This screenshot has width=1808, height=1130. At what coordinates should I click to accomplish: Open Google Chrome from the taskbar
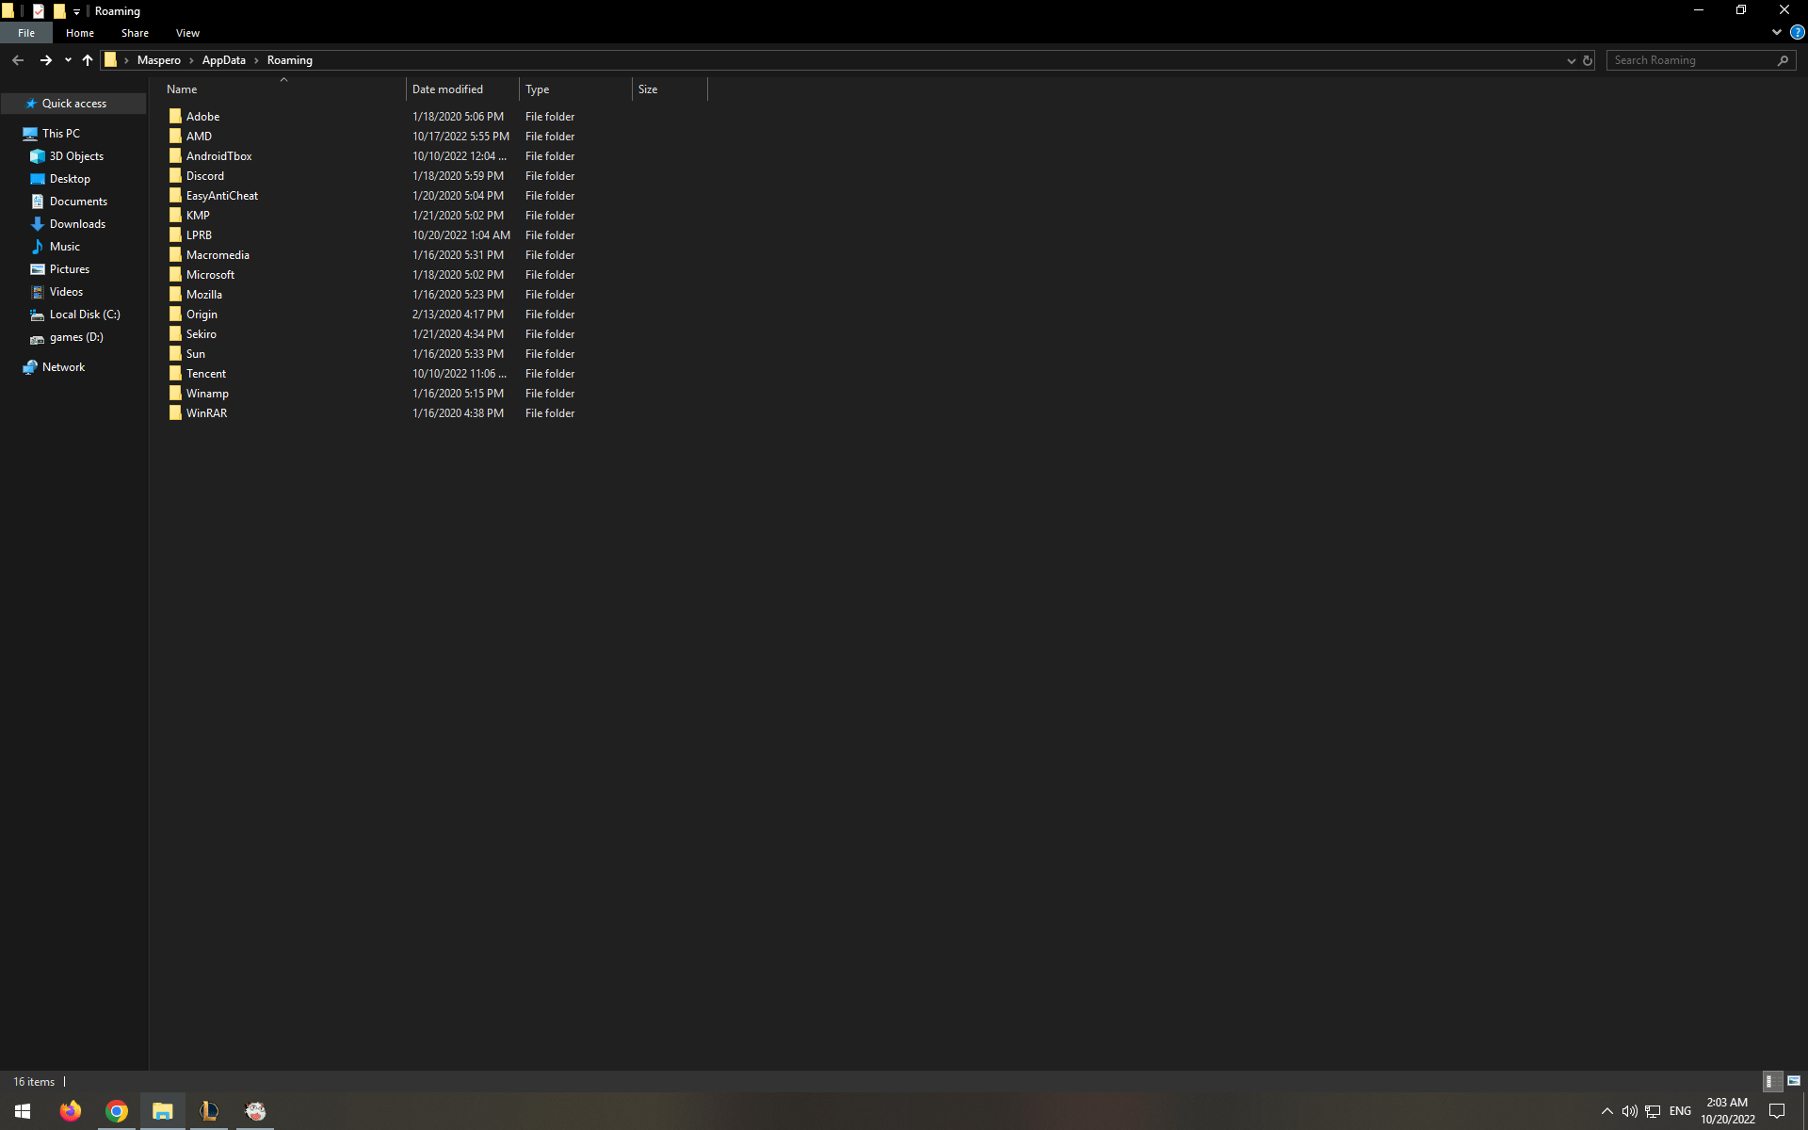[x=117, y=1111]
